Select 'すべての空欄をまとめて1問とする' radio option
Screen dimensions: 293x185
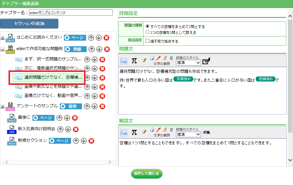(x=148, y=26)
